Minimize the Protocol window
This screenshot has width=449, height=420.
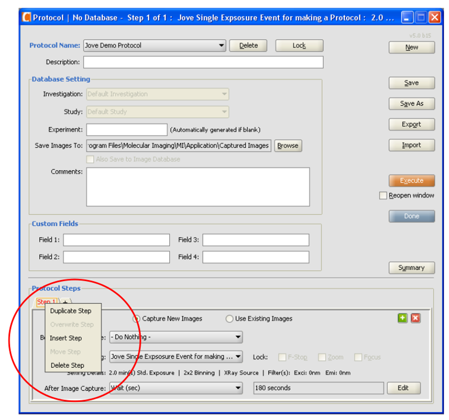click(x=407, y=17)
